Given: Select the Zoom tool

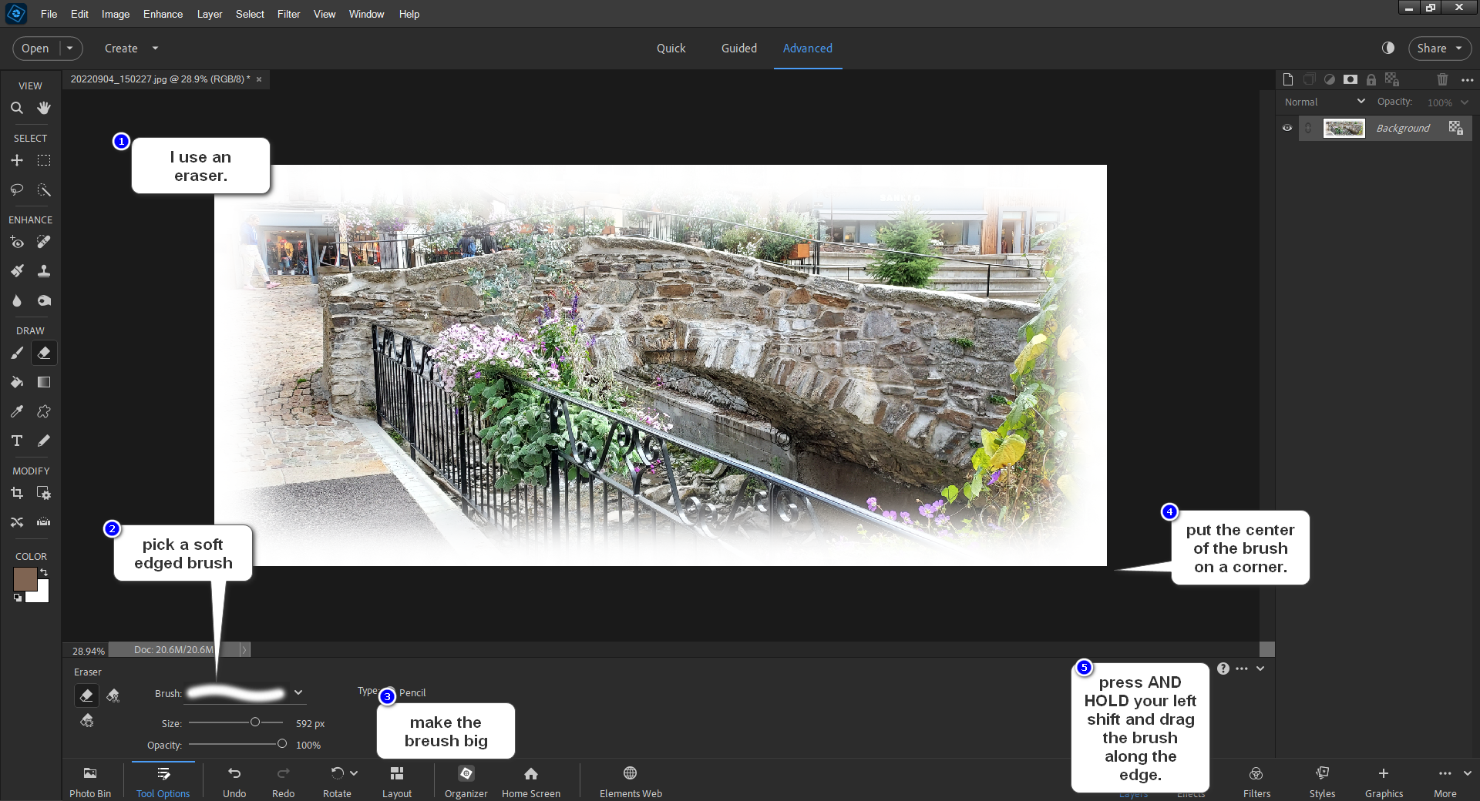Looking at the screenshot, I should 17,108.
